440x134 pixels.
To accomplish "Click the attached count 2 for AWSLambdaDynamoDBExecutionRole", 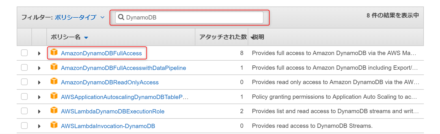I will pyautogui.click(x=242, y=111).
